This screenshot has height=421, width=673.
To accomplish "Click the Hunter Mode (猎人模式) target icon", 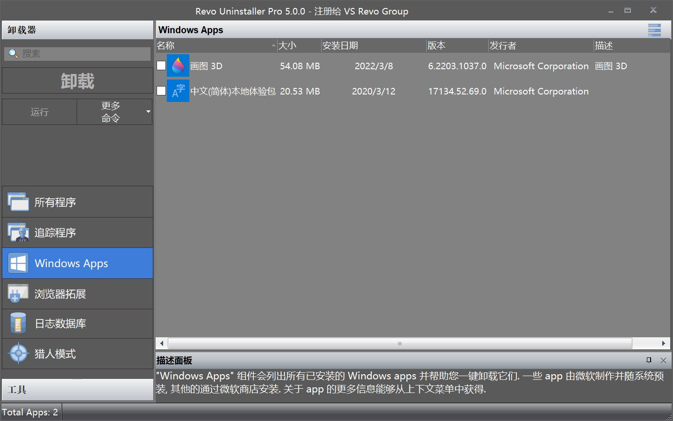I will click(19, 354).
